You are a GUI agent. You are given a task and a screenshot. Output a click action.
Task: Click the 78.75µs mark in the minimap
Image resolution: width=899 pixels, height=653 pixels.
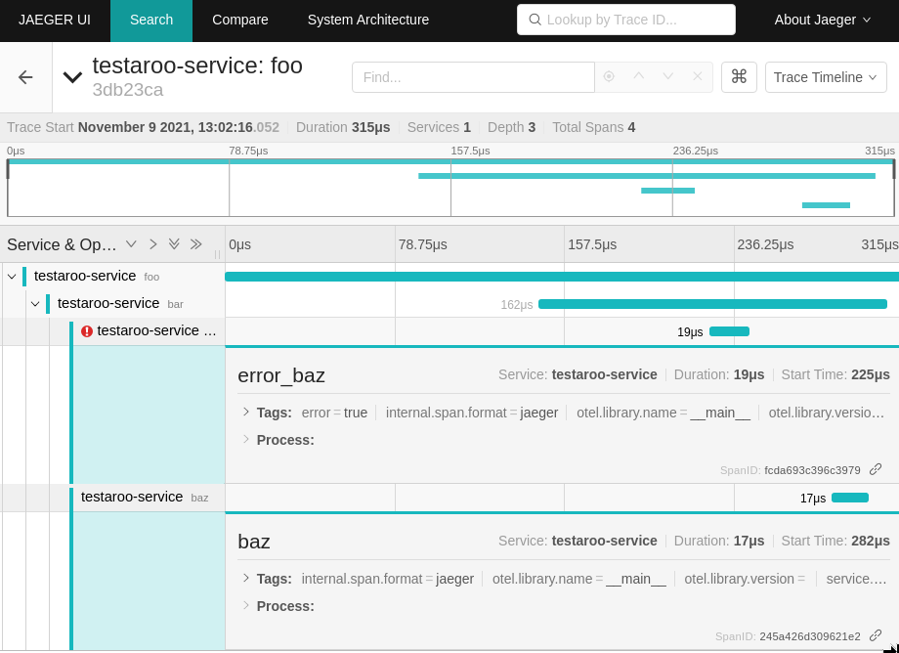(248, 151)
